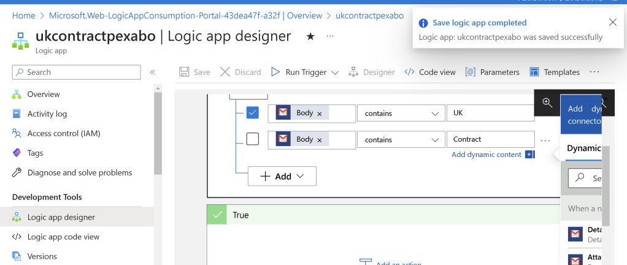This screenshot has width=627, height=265.
Task: Click the True branch header
Action: [x=384, y=215]
